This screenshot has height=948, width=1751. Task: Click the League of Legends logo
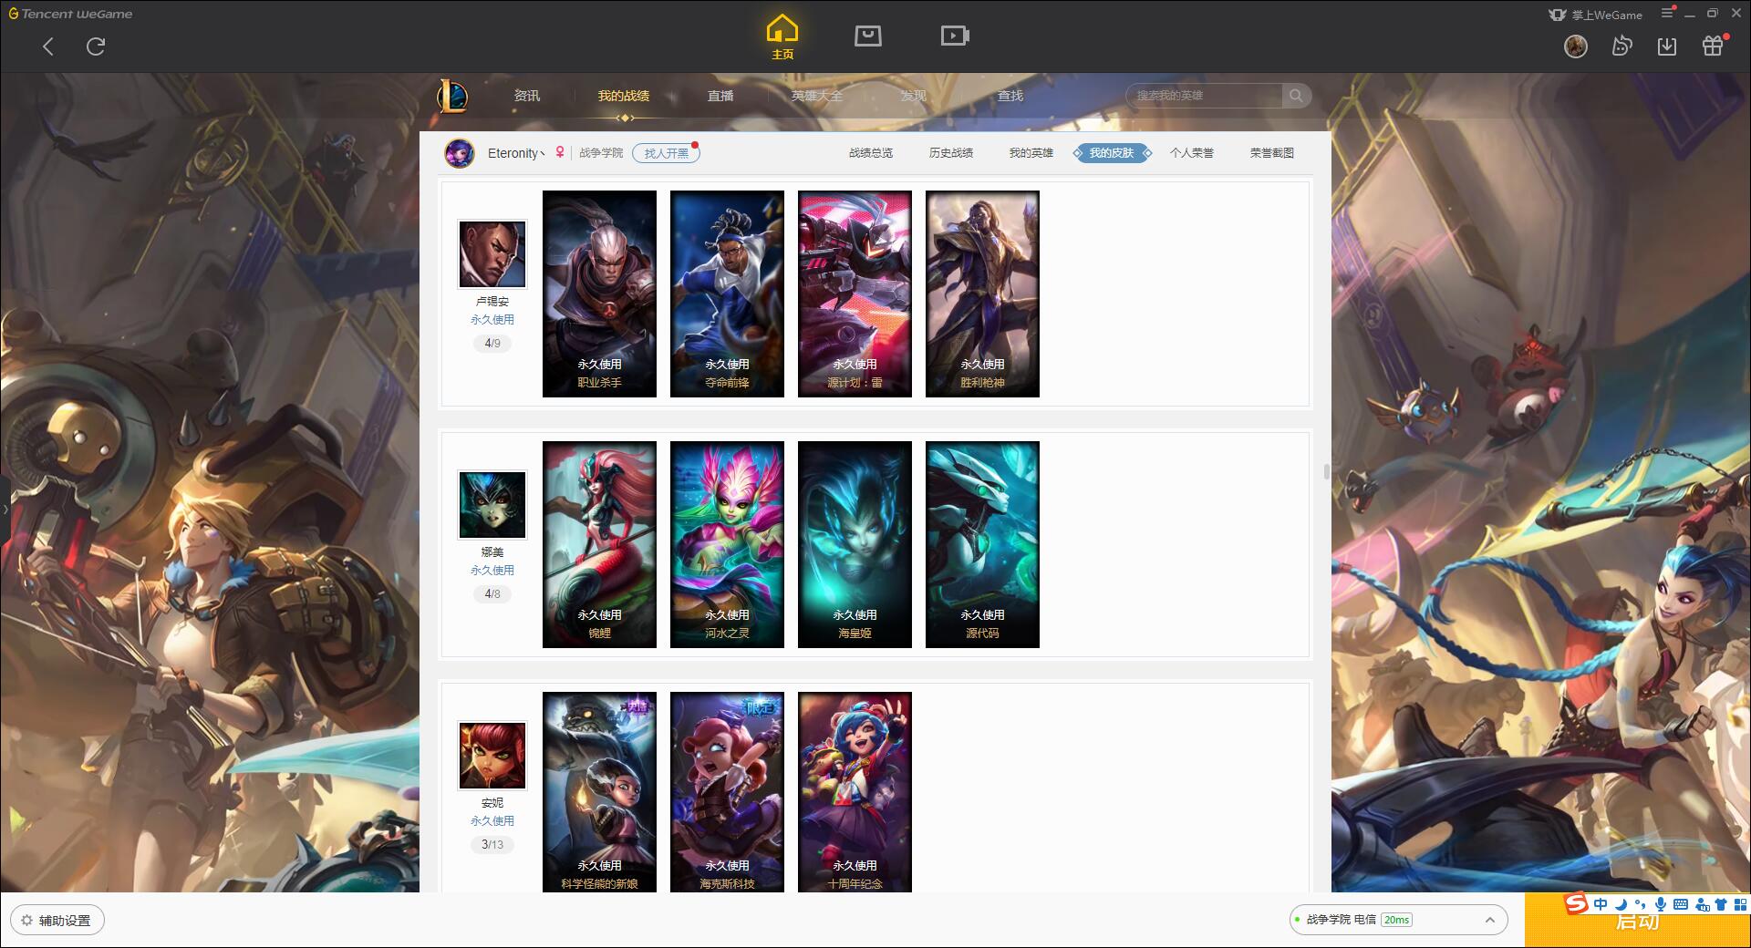(452, 96)
